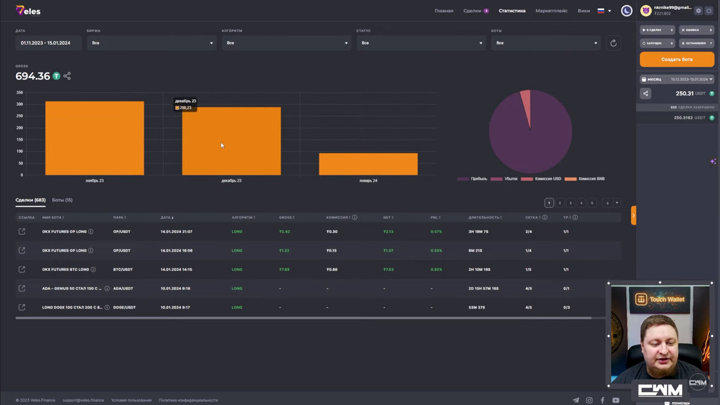Viewport: 720px width, 405px height.
Task: Click the power logout icon
Action: point(709,10)
